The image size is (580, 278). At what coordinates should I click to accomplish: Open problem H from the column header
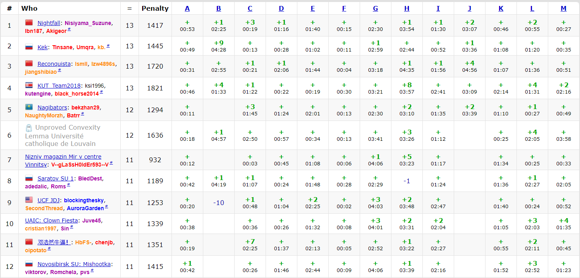[x=407, y=8]
